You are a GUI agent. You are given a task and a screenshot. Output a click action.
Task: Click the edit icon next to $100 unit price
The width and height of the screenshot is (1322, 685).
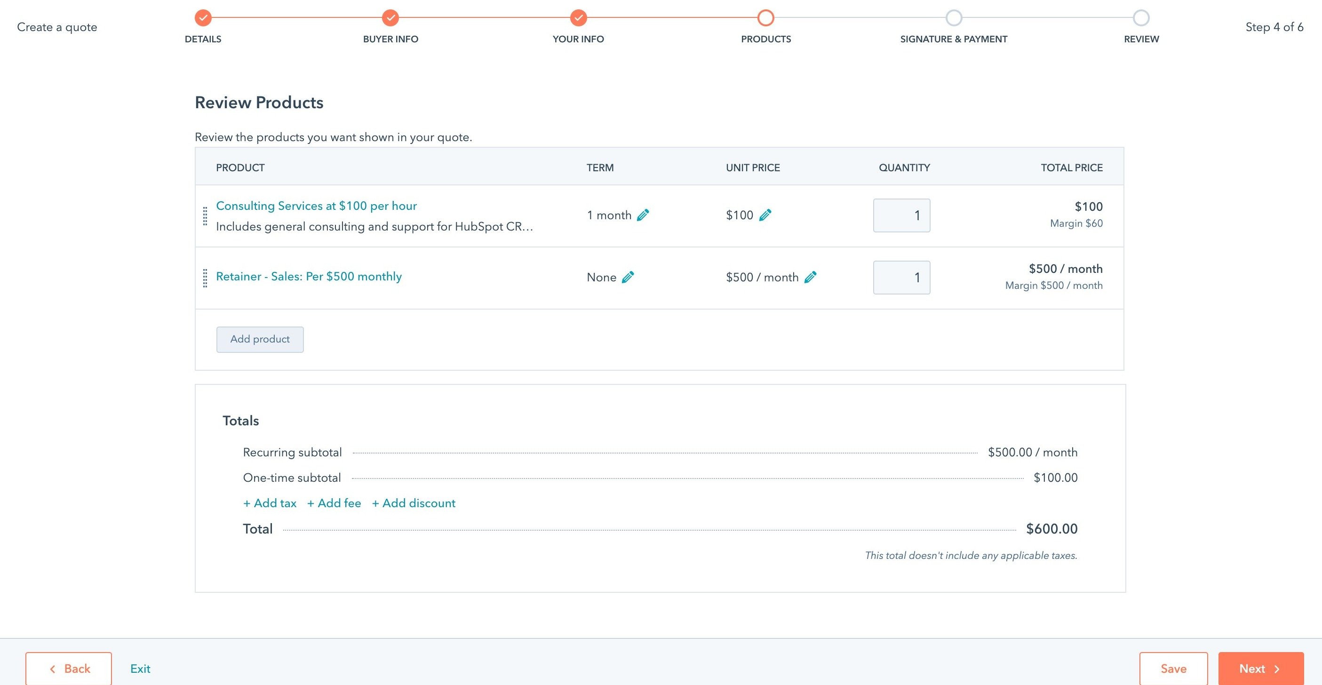coord(766,214)
